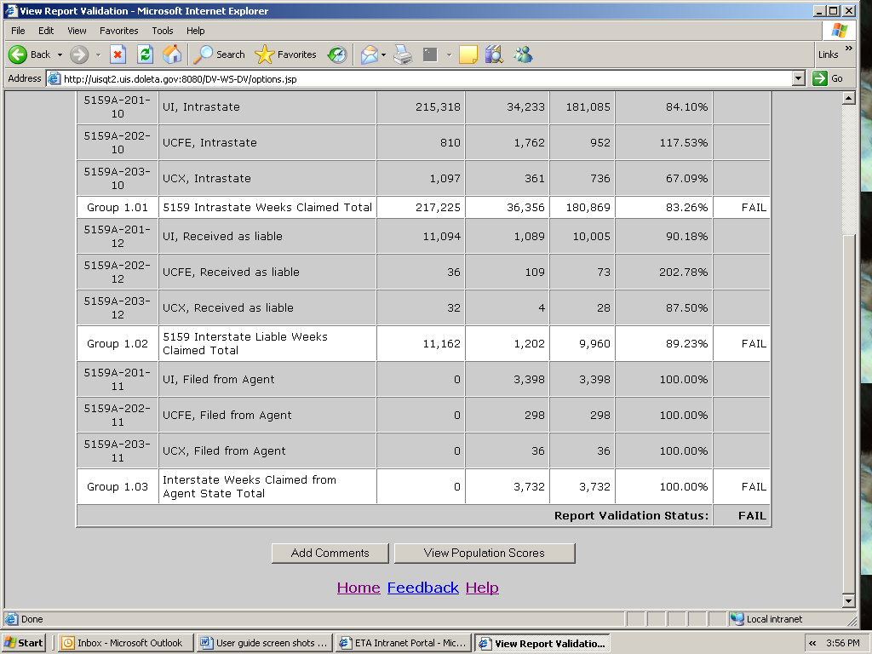The image size is (872, 654).
Task: Click the Research books icon
Action: [494, 54]
